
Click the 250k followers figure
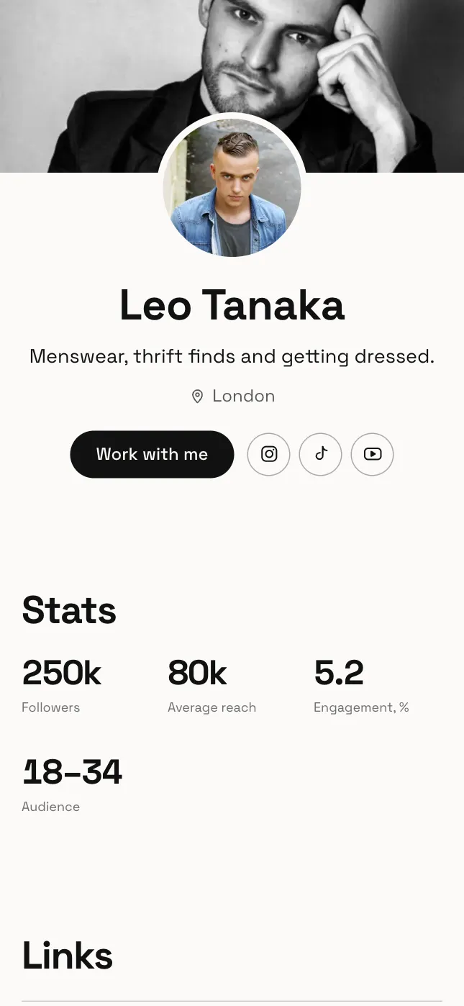point(62,673)
